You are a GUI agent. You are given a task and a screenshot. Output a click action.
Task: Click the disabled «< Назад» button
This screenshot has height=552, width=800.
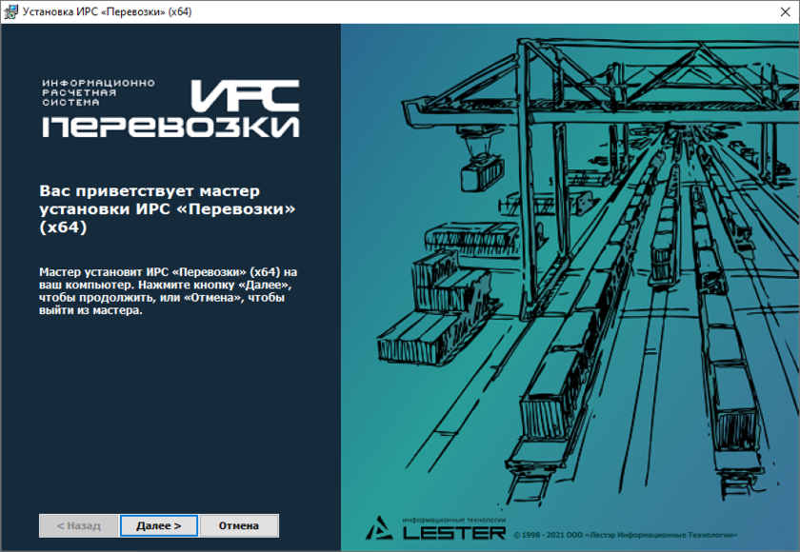coord(78,525)
